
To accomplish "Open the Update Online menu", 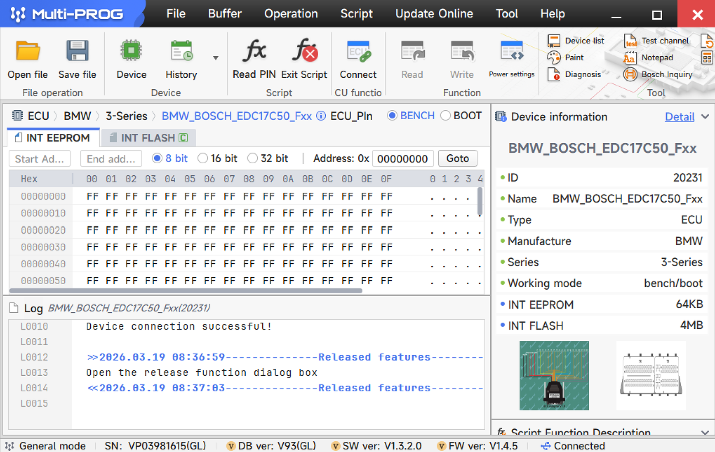I will (x=433, y=14).
